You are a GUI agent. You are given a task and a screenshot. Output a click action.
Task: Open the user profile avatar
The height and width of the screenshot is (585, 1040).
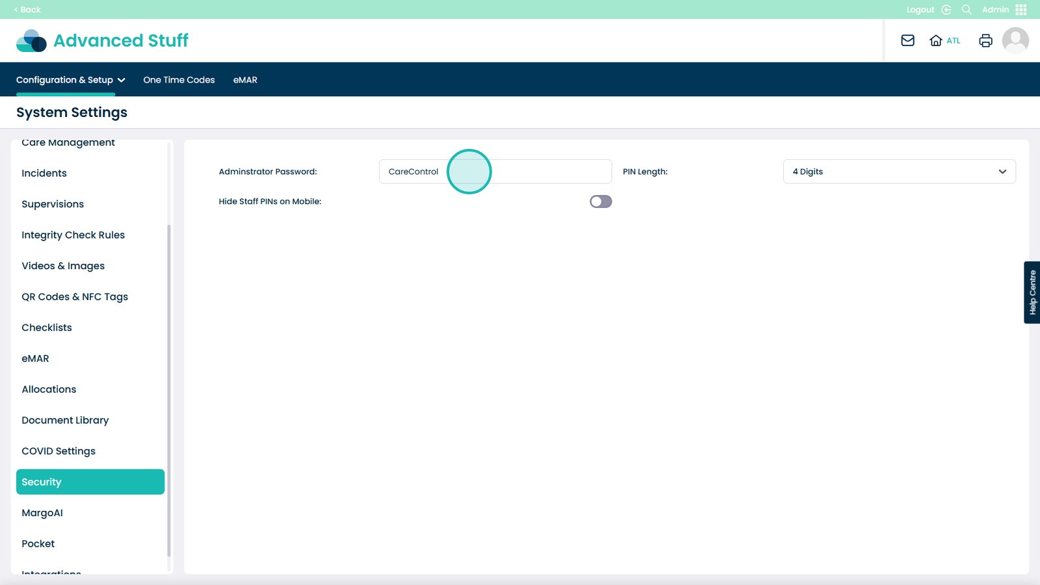[1015, 40]
